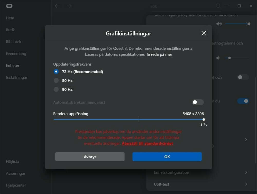This screenshot has width=257, height=194.
Task: Click Ta reda på mer link
Action: point(159,54)
